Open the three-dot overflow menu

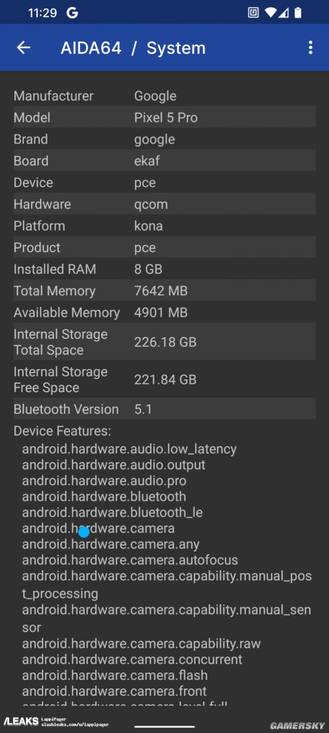310,48
